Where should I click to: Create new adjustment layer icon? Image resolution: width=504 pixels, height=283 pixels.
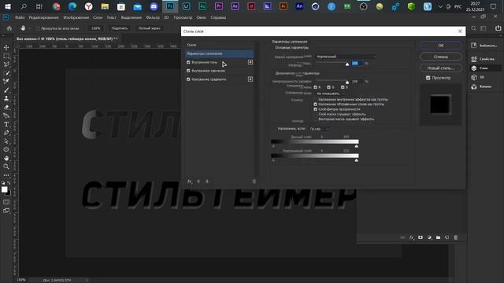click(x=429, y=237)
